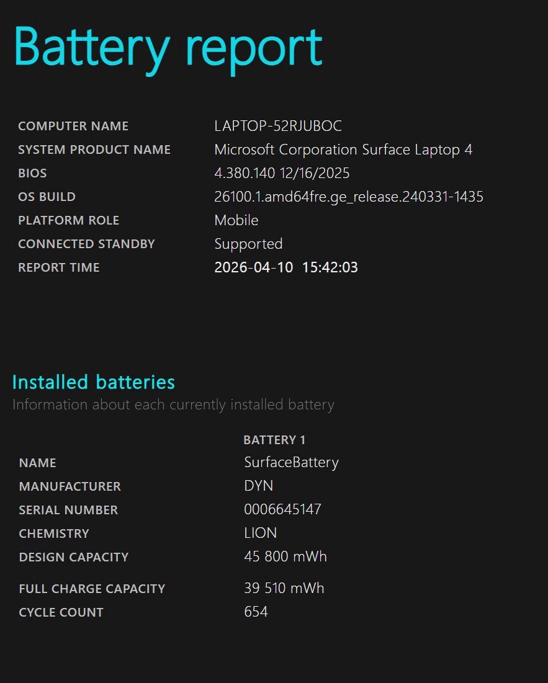The image size is (548, 683).
Task: Click the cycle count value 654
Action: pyautogui.click(x=256, y=612)
